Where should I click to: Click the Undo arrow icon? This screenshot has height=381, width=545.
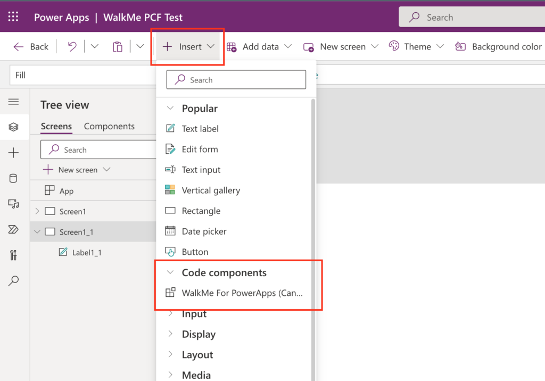pyautogui.click(x=72, y=46)
